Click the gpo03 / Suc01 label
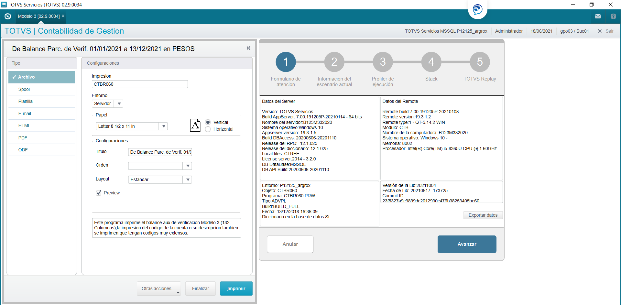The width and height of the screenshot is (621, 305). 574,31
